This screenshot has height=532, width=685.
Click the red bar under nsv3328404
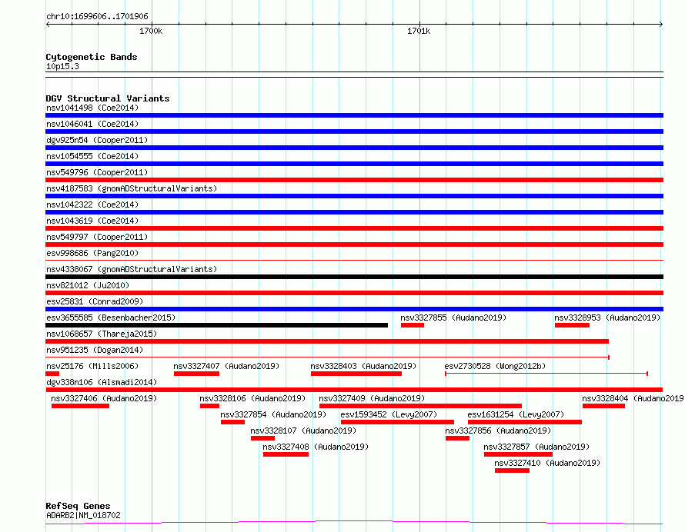point(603,406)
